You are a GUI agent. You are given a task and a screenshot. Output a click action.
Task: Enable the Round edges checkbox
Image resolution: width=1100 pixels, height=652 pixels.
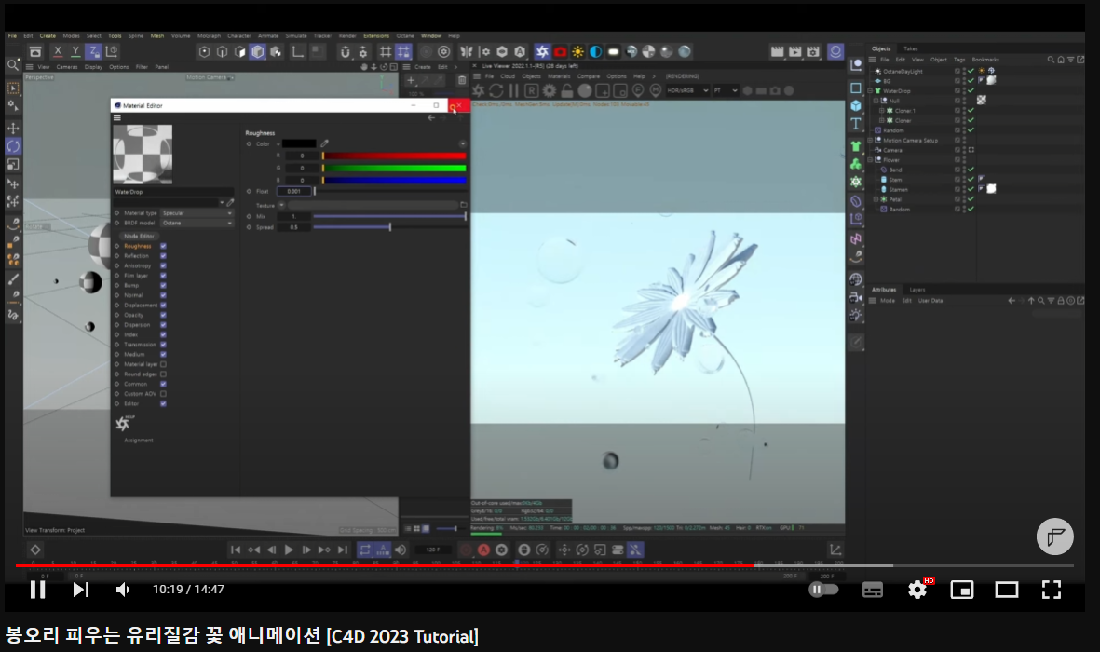(x=163, y=374)
